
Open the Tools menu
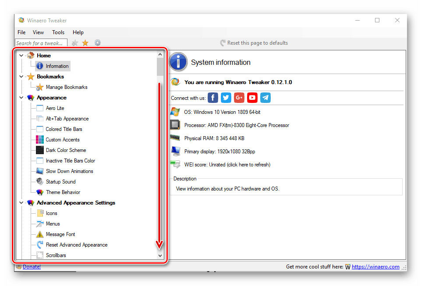pos(58,32)
